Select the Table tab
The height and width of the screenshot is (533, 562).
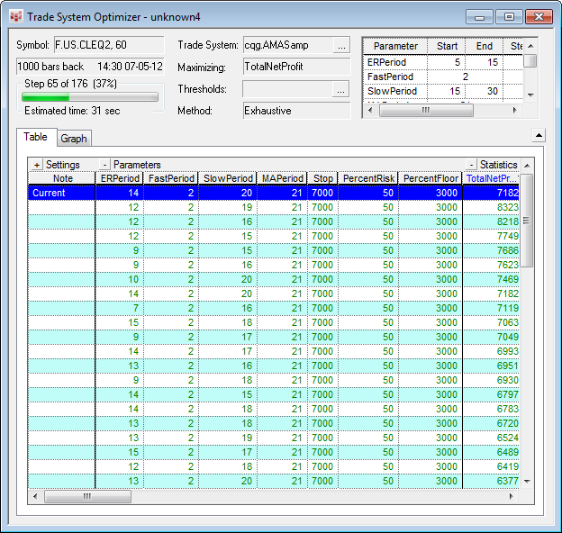click(x=36, y=137)
